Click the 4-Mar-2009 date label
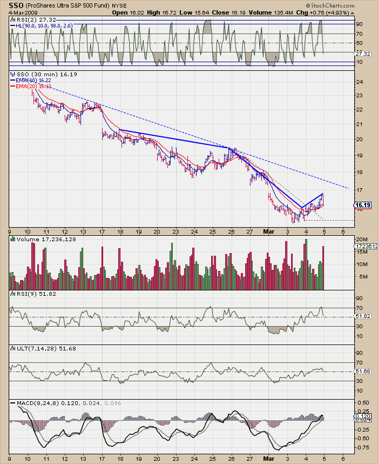The image size is (378, 464). coord(23,13)
